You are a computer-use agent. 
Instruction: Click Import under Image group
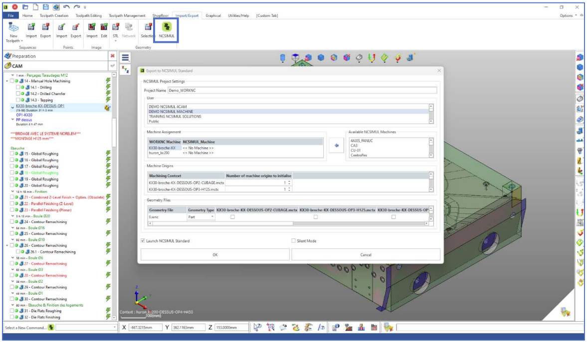(92, 30)
